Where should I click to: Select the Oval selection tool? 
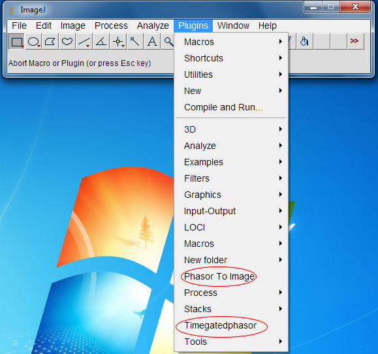pos(33,42)
